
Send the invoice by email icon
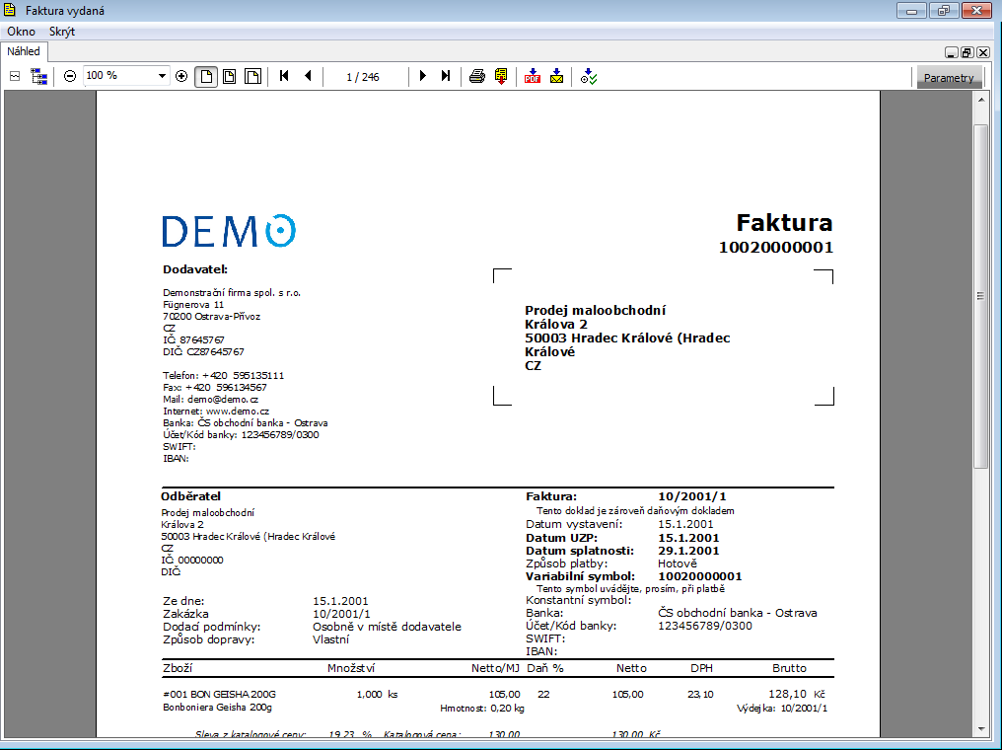point(556,77)
